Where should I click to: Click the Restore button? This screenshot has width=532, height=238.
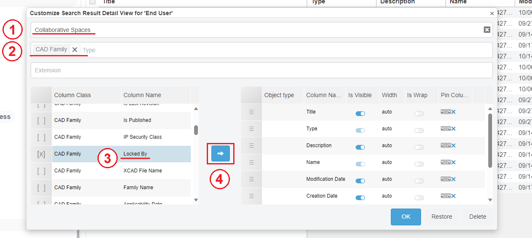442,217
